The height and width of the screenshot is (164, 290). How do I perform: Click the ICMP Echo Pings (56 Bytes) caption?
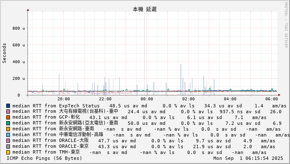coord(44,158)
